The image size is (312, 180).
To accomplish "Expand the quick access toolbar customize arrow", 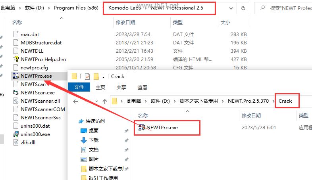I will click(103, 77).
